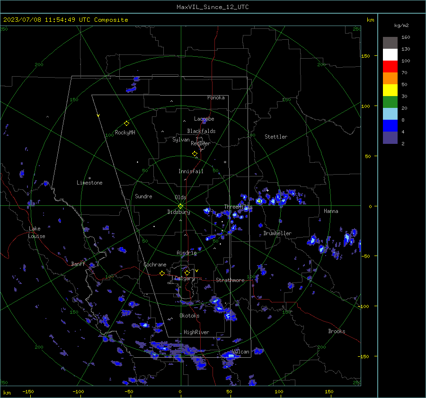Viewport: 426px width, 398px height.
Task: Click the Didsbury city label
Action: [178, 212]
